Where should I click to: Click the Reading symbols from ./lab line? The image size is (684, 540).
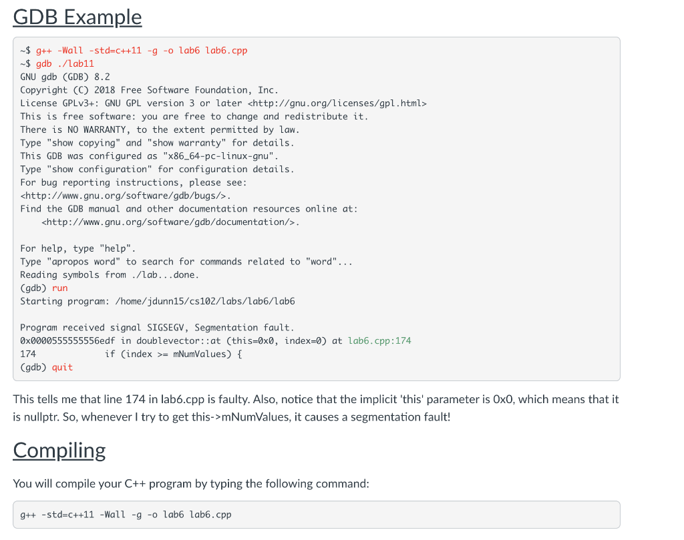pyautogui.click(x=110, y=275)
